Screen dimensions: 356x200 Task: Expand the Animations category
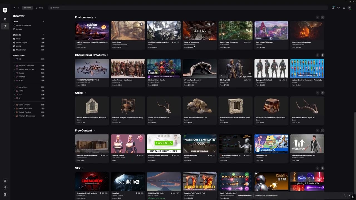pyautogui.click(x=14, y=87)
